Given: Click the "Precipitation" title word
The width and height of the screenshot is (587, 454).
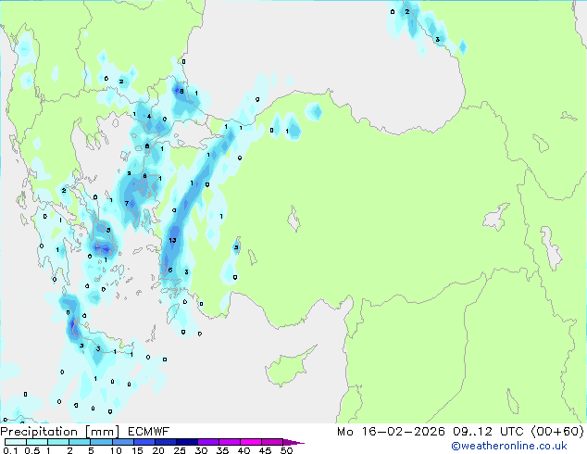Looking at the screenshot, I should (x=39, y=432).
